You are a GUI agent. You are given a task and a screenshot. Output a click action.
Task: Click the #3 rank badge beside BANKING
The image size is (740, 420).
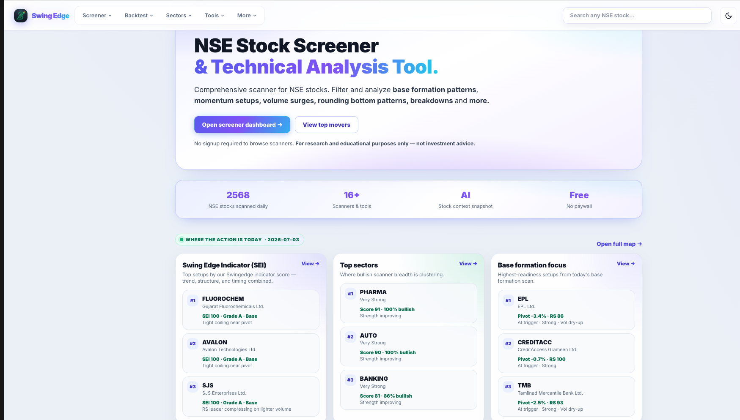351,380
